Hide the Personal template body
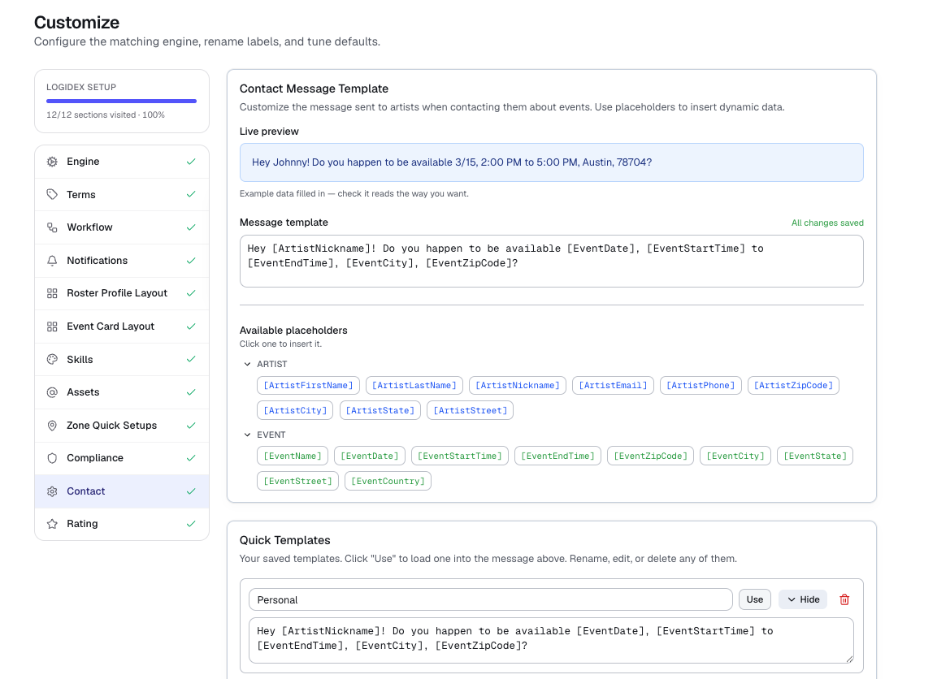Image resolution: width=950 pixels, height=679 pixels. 803,599
